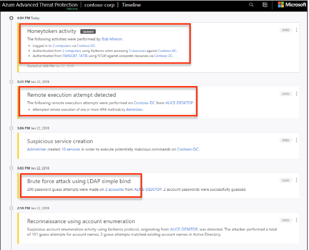Click the 3:03 PM timeline marker
Screen dimensions: 309x250
point(12,168)
